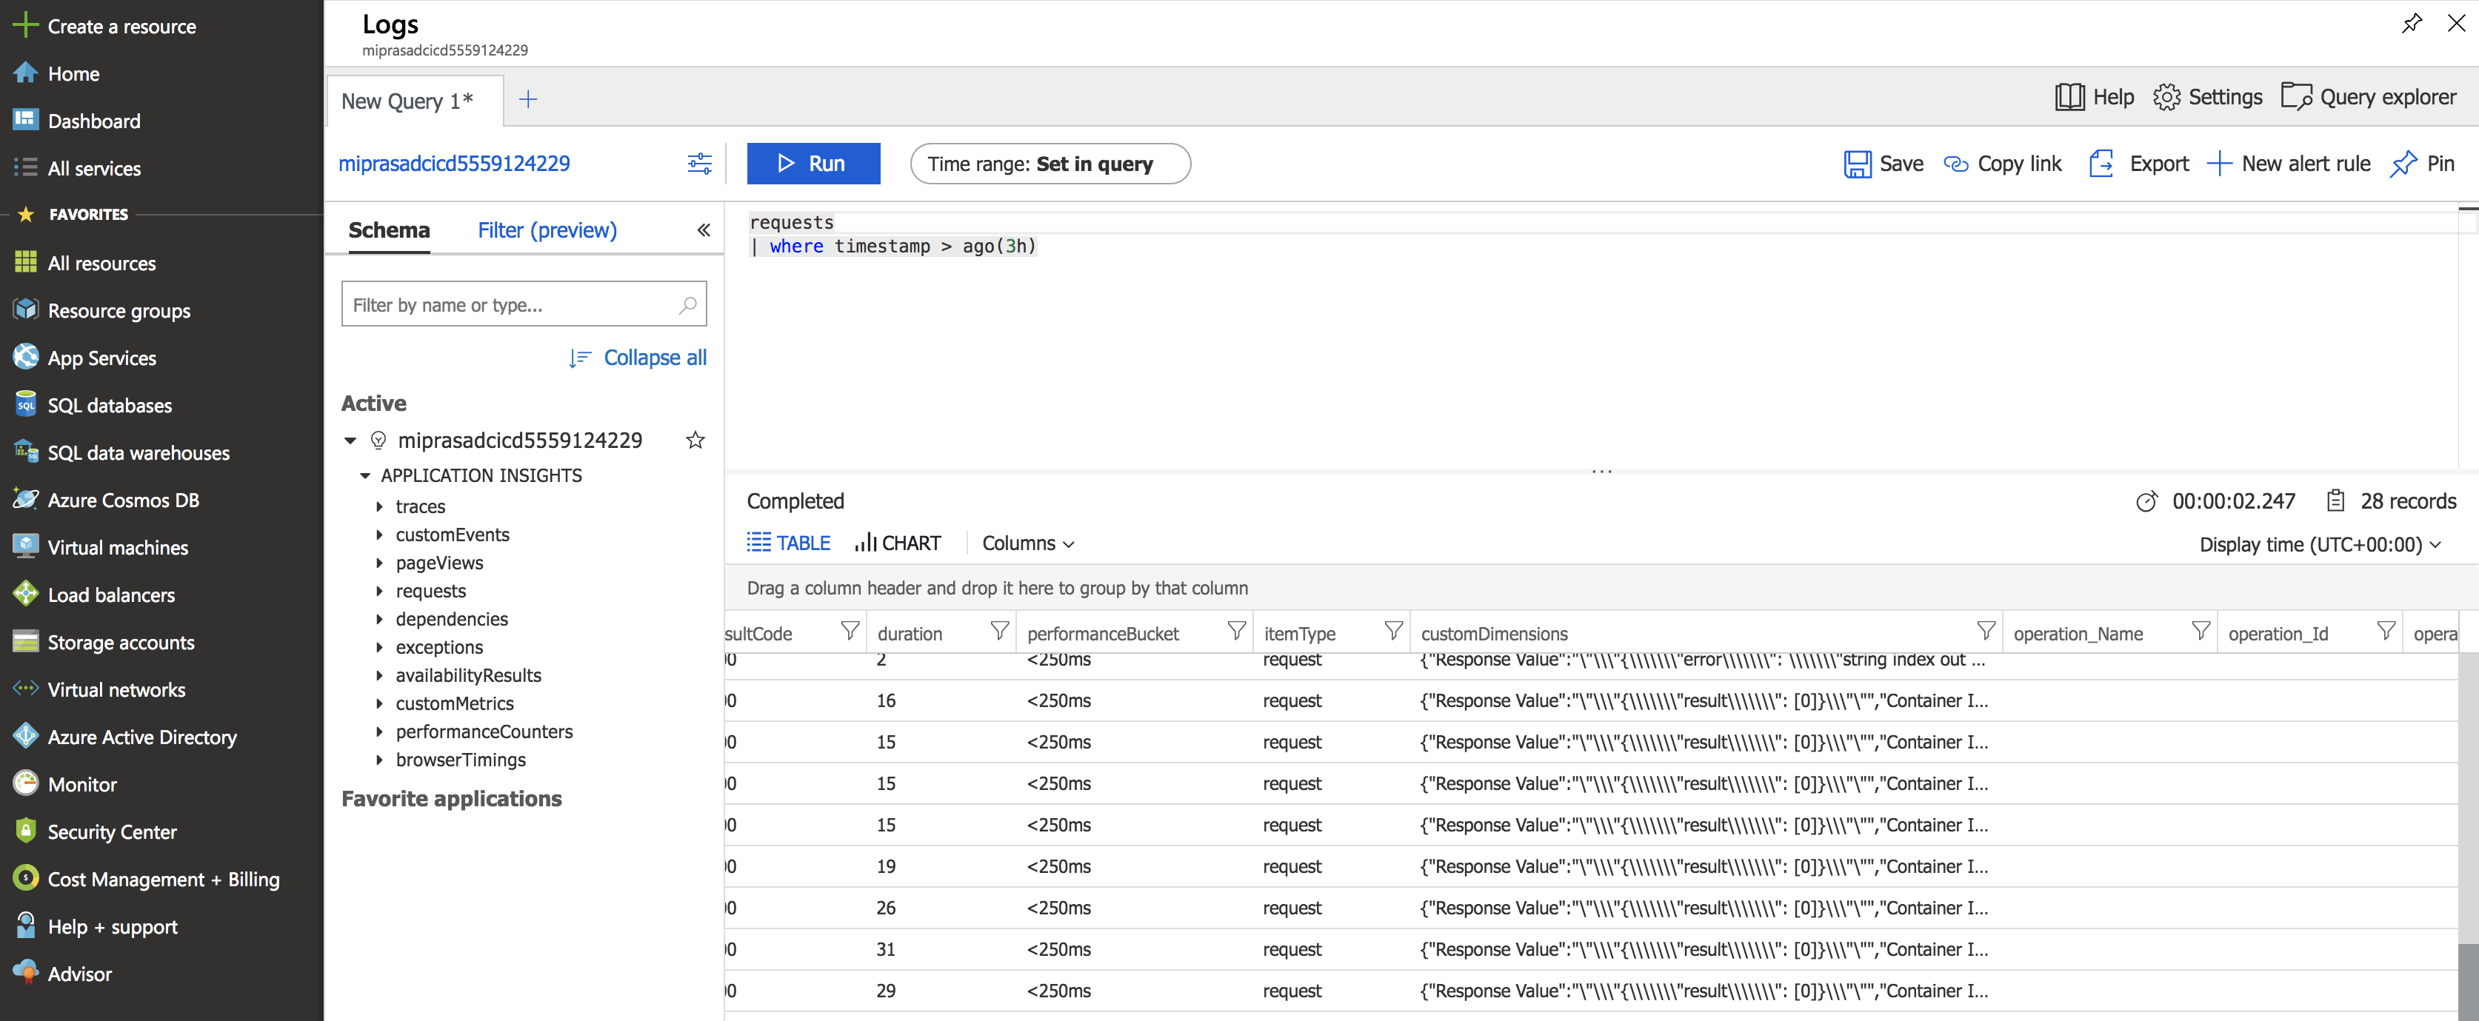Switch to the Schema tab
This screenshot has height=1021, width=2479.
[389, 230]
